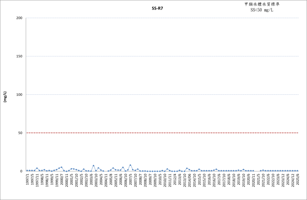
Task: Click the 2013/6 x-axis label
Action: coord(179,179)
